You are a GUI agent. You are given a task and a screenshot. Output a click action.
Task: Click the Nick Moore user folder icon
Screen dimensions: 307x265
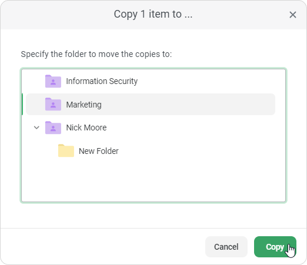[53, 128]
